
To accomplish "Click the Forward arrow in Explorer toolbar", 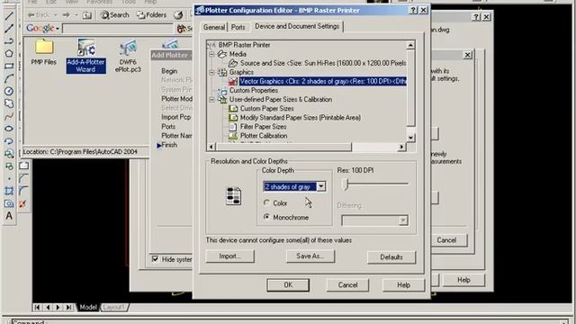I will [66, 15].
